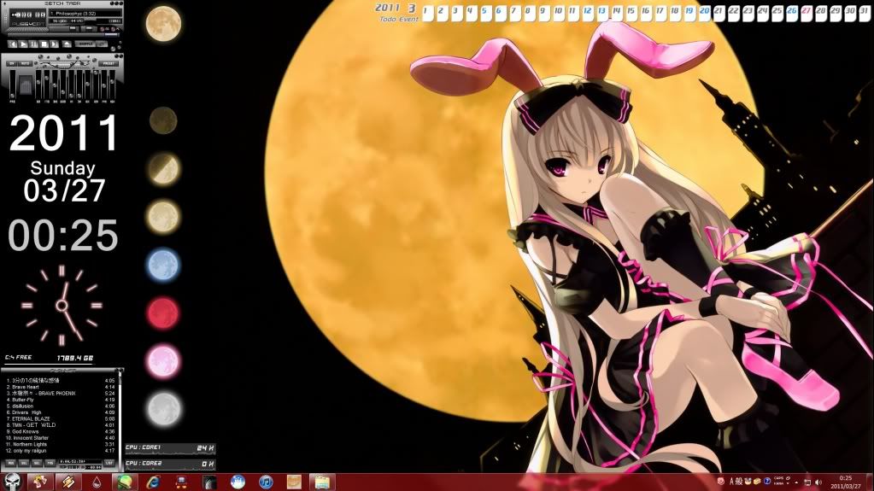Select calendar day 20
The width and height of the screenshot is (874, 491).
click(705, 13)
